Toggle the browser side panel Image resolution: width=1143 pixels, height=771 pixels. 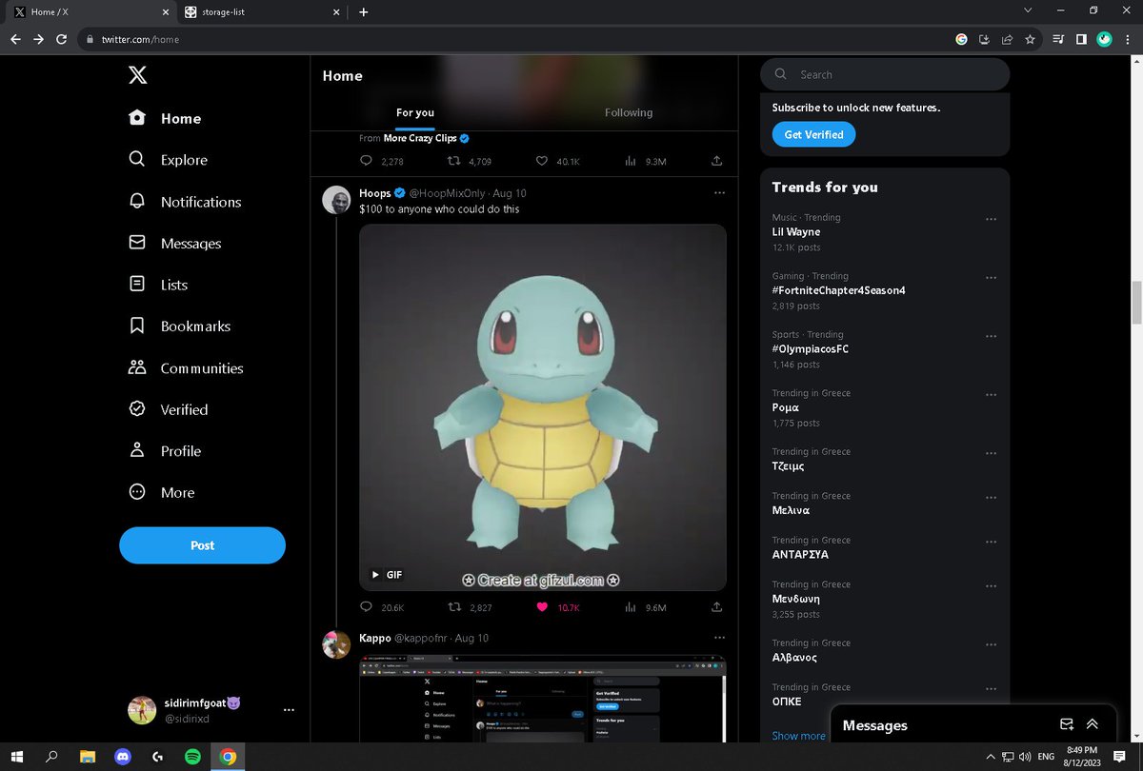pos(1081,39)
